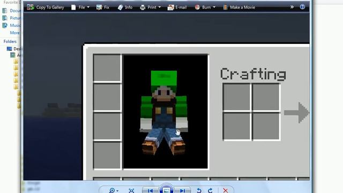Click the Pictures icon in Explorer sidebar
The image size is (343, 193).
click(5, 18)
